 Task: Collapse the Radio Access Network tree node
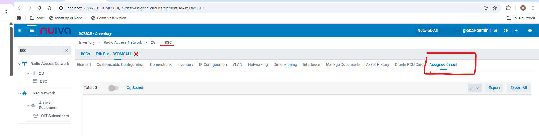pos(19,64)
